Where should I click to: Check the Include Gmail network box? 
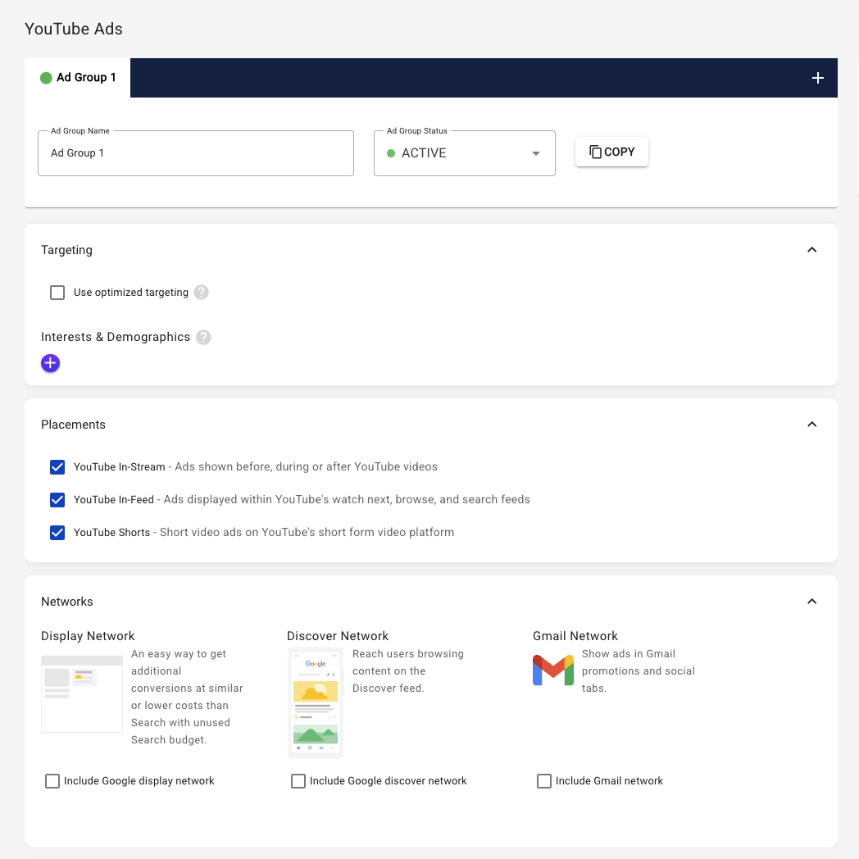pos(544,781)
